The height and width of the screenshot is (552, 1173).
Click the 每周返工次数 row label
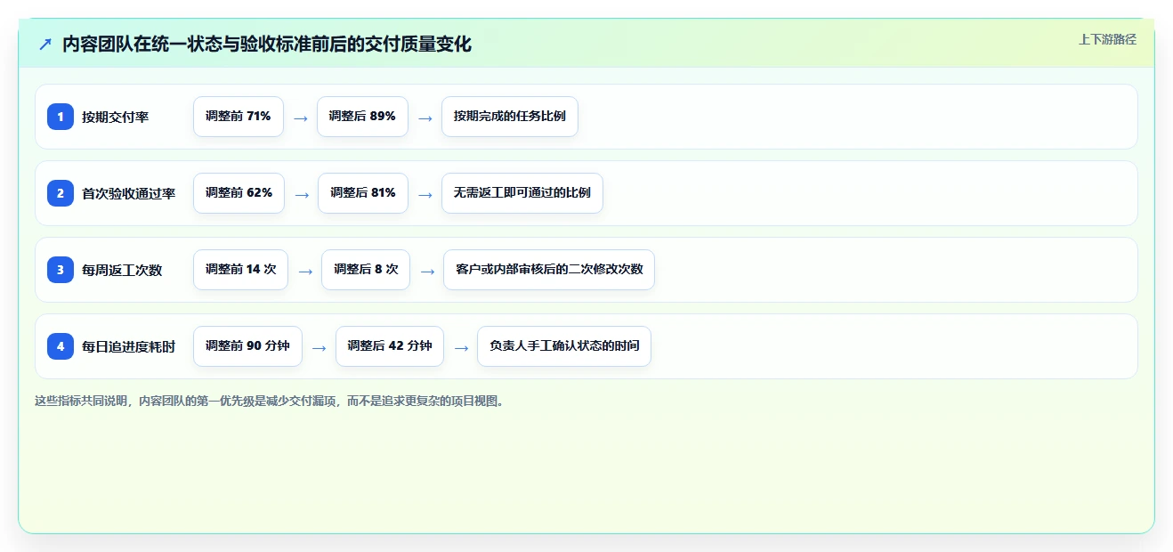coord(122,271)
